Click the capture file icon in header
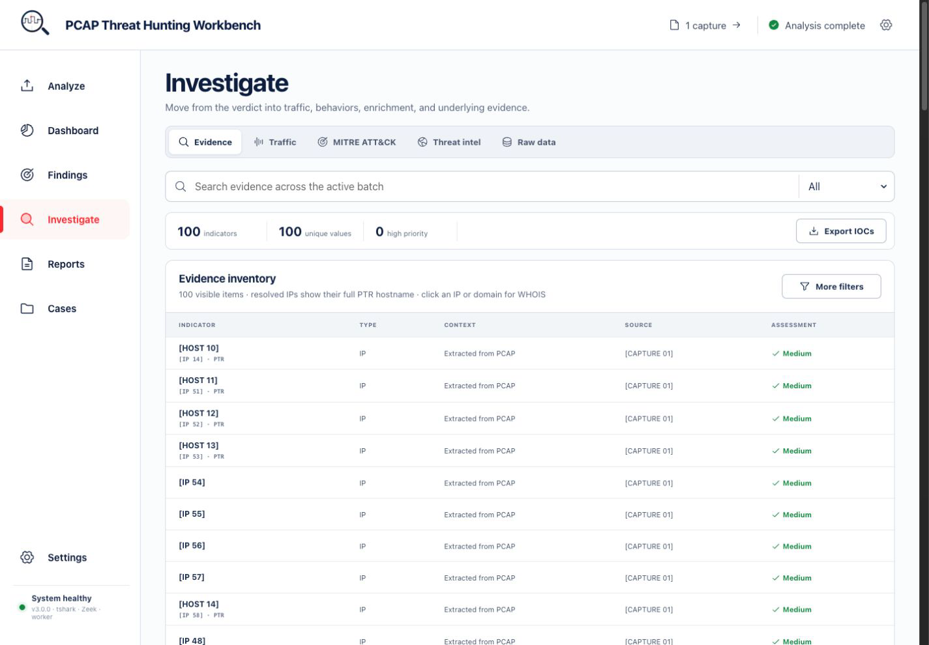Viewport: 929px width, 645px height. tap(674, 25)
